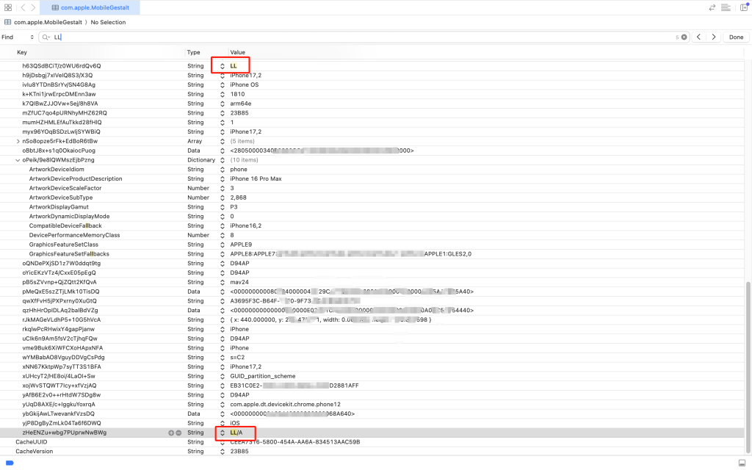Viewport: 752px width, 470px height.
Task: Open the editor options lines icon
Action: click(x=726, y=7)
